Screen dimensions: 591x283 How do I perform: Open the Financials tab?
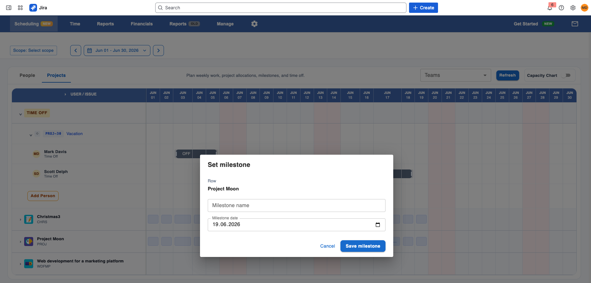click(x=142, y=24)
